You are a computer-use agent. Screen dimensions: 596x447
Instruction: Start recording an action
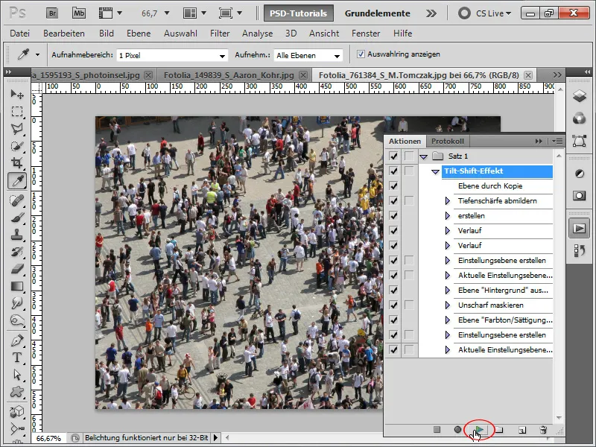(x=457, y=430)
